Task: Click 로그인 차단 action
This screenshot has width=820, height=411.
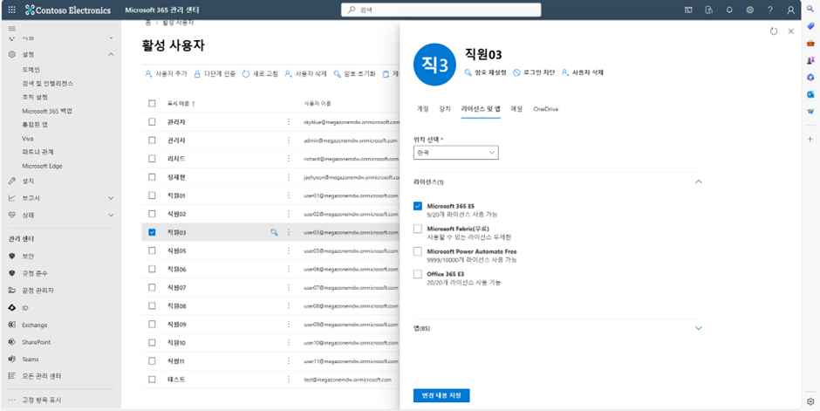Action: pyautogui.click(x=533, y=72)
